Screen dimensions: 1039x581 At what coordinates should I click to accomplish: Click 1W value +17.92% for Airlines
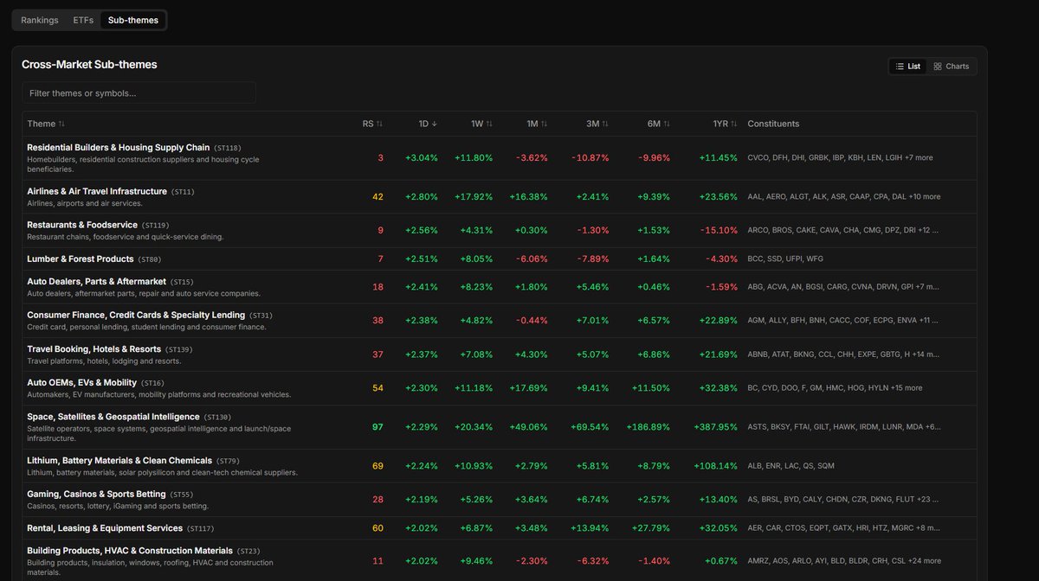[474, 197]
